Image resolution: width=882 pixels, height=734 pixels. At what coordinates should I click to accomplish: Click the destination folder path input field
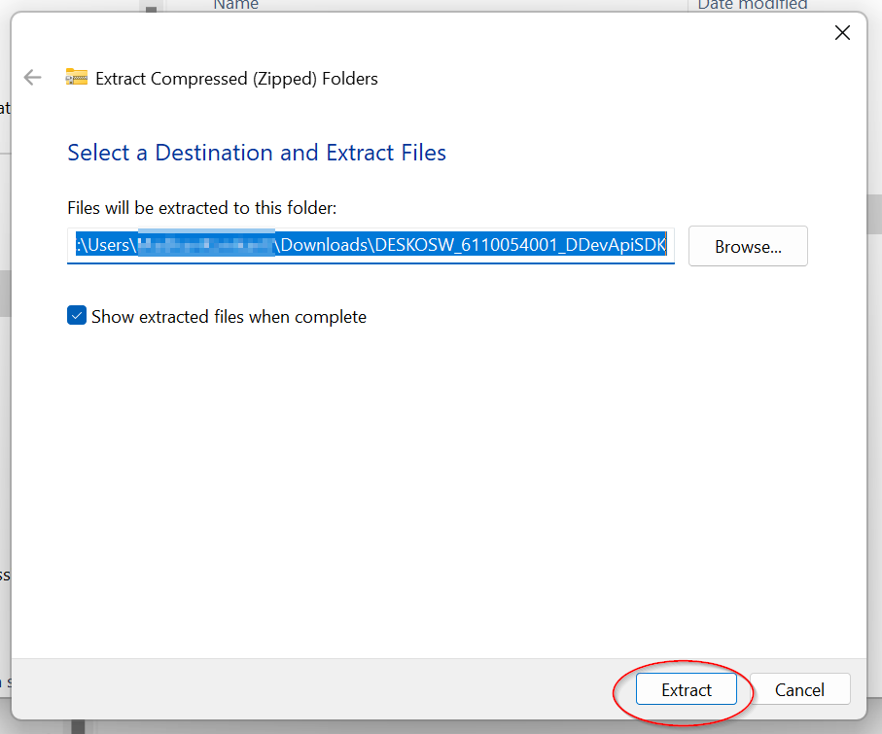click(370, 244)
